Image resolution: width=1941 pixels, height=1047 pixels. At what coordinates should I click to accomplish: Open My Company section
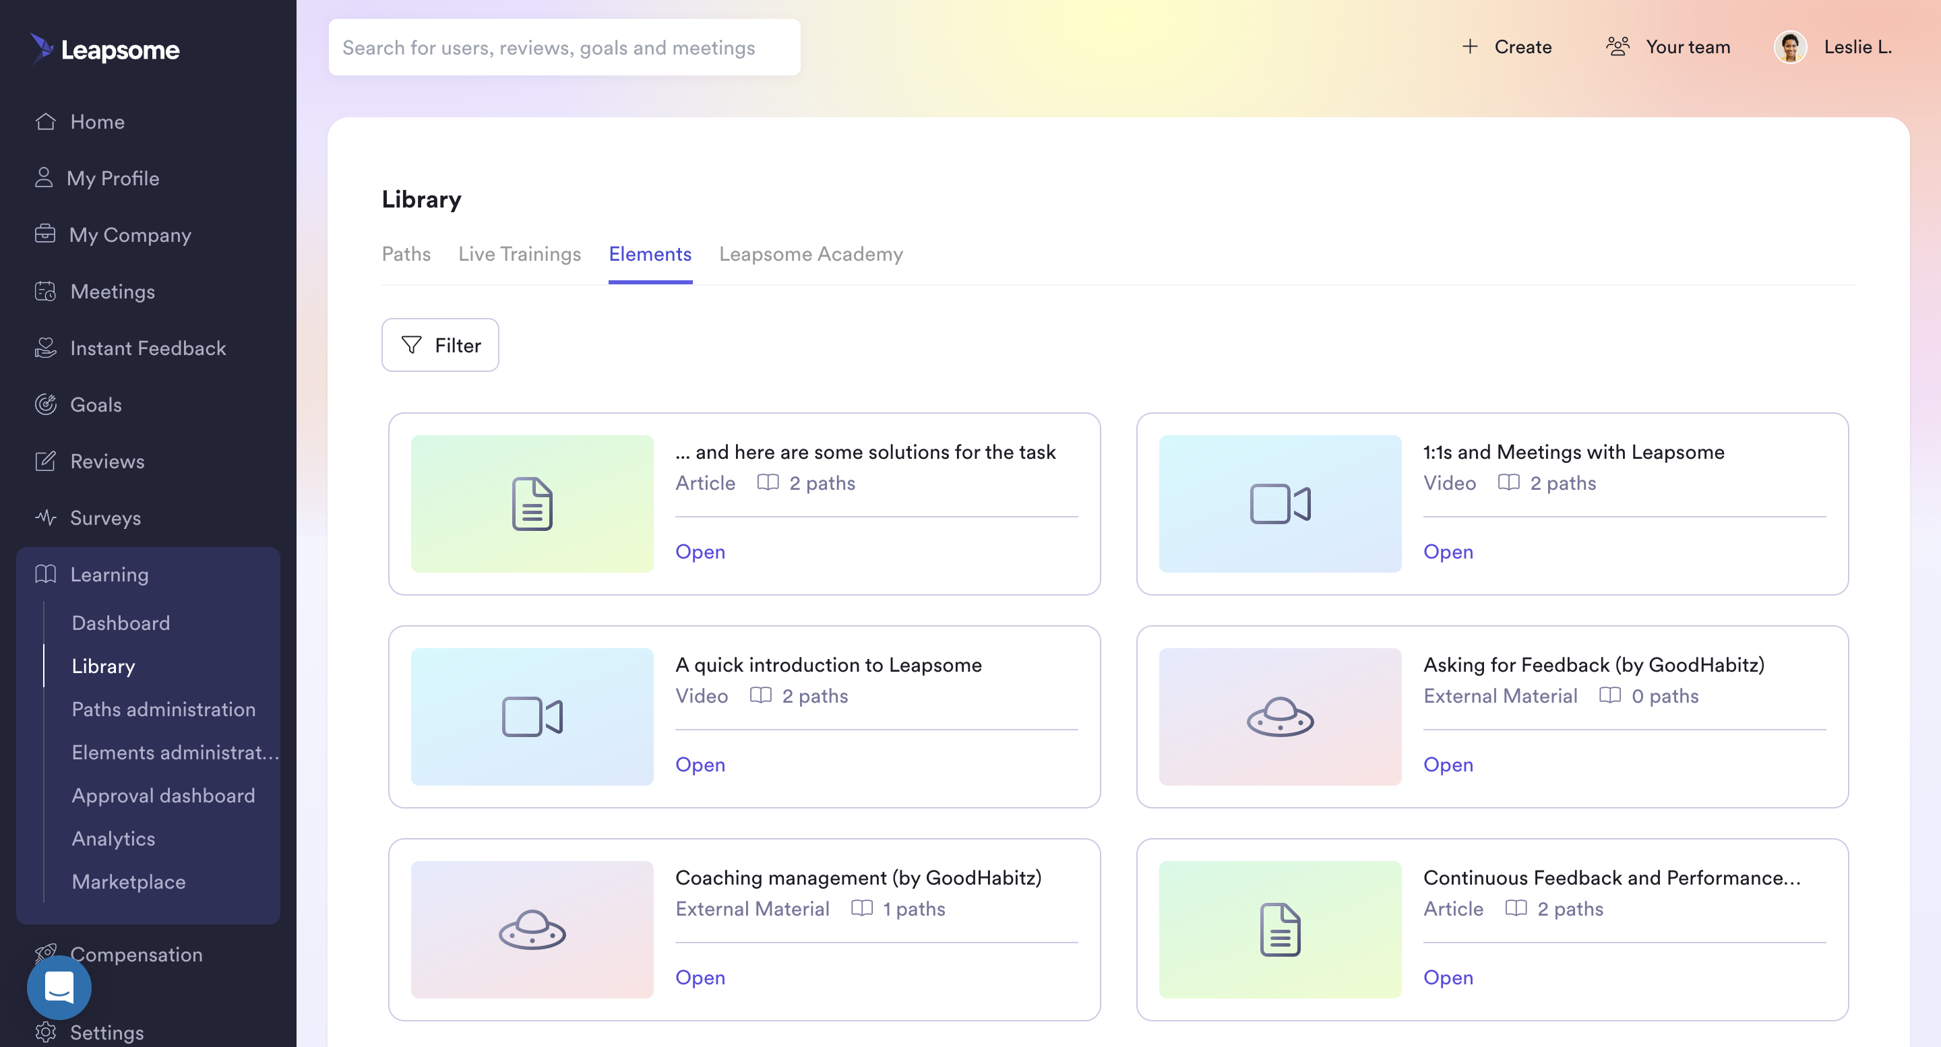pyautogui.click(x=113, y=234)
